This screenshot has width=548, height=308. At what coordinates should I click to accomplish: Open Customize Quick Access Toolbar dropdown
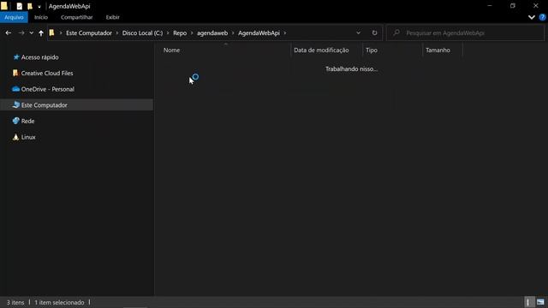39,7
